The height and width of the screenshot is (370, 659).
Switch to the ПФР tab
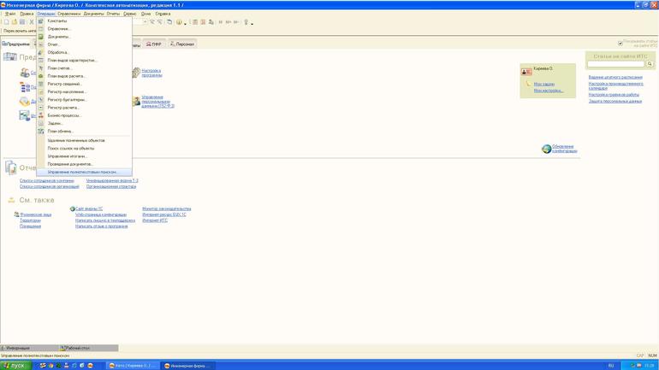(x=154, y=44)
